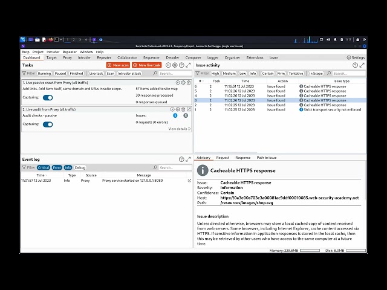Toggle Capturing for Live passive crawl task

point(48,98)
